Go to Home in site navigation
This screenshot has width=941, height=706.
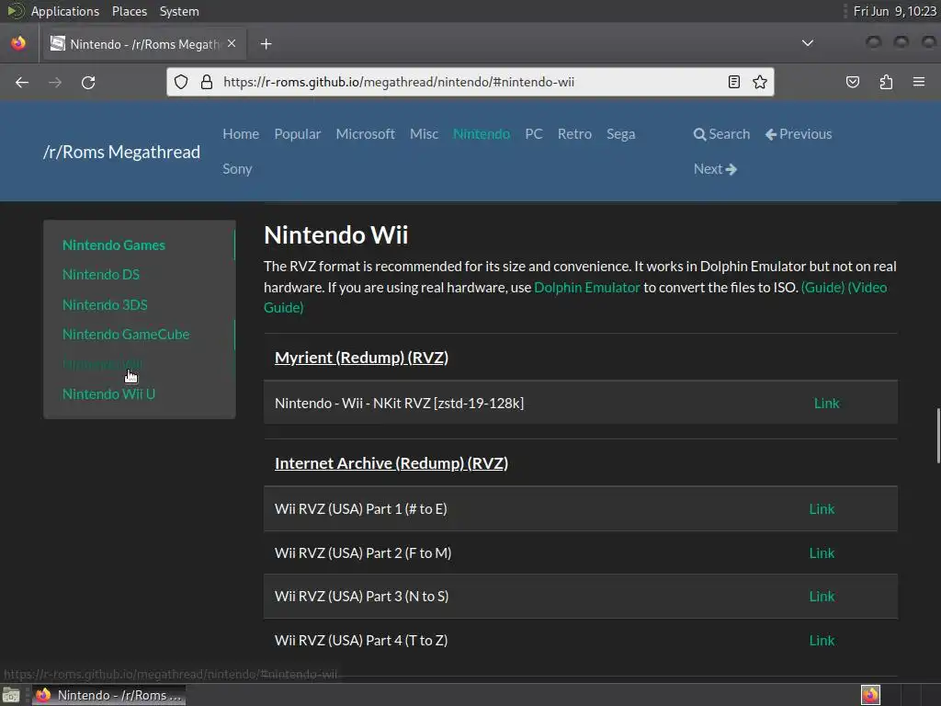(241, 134)
